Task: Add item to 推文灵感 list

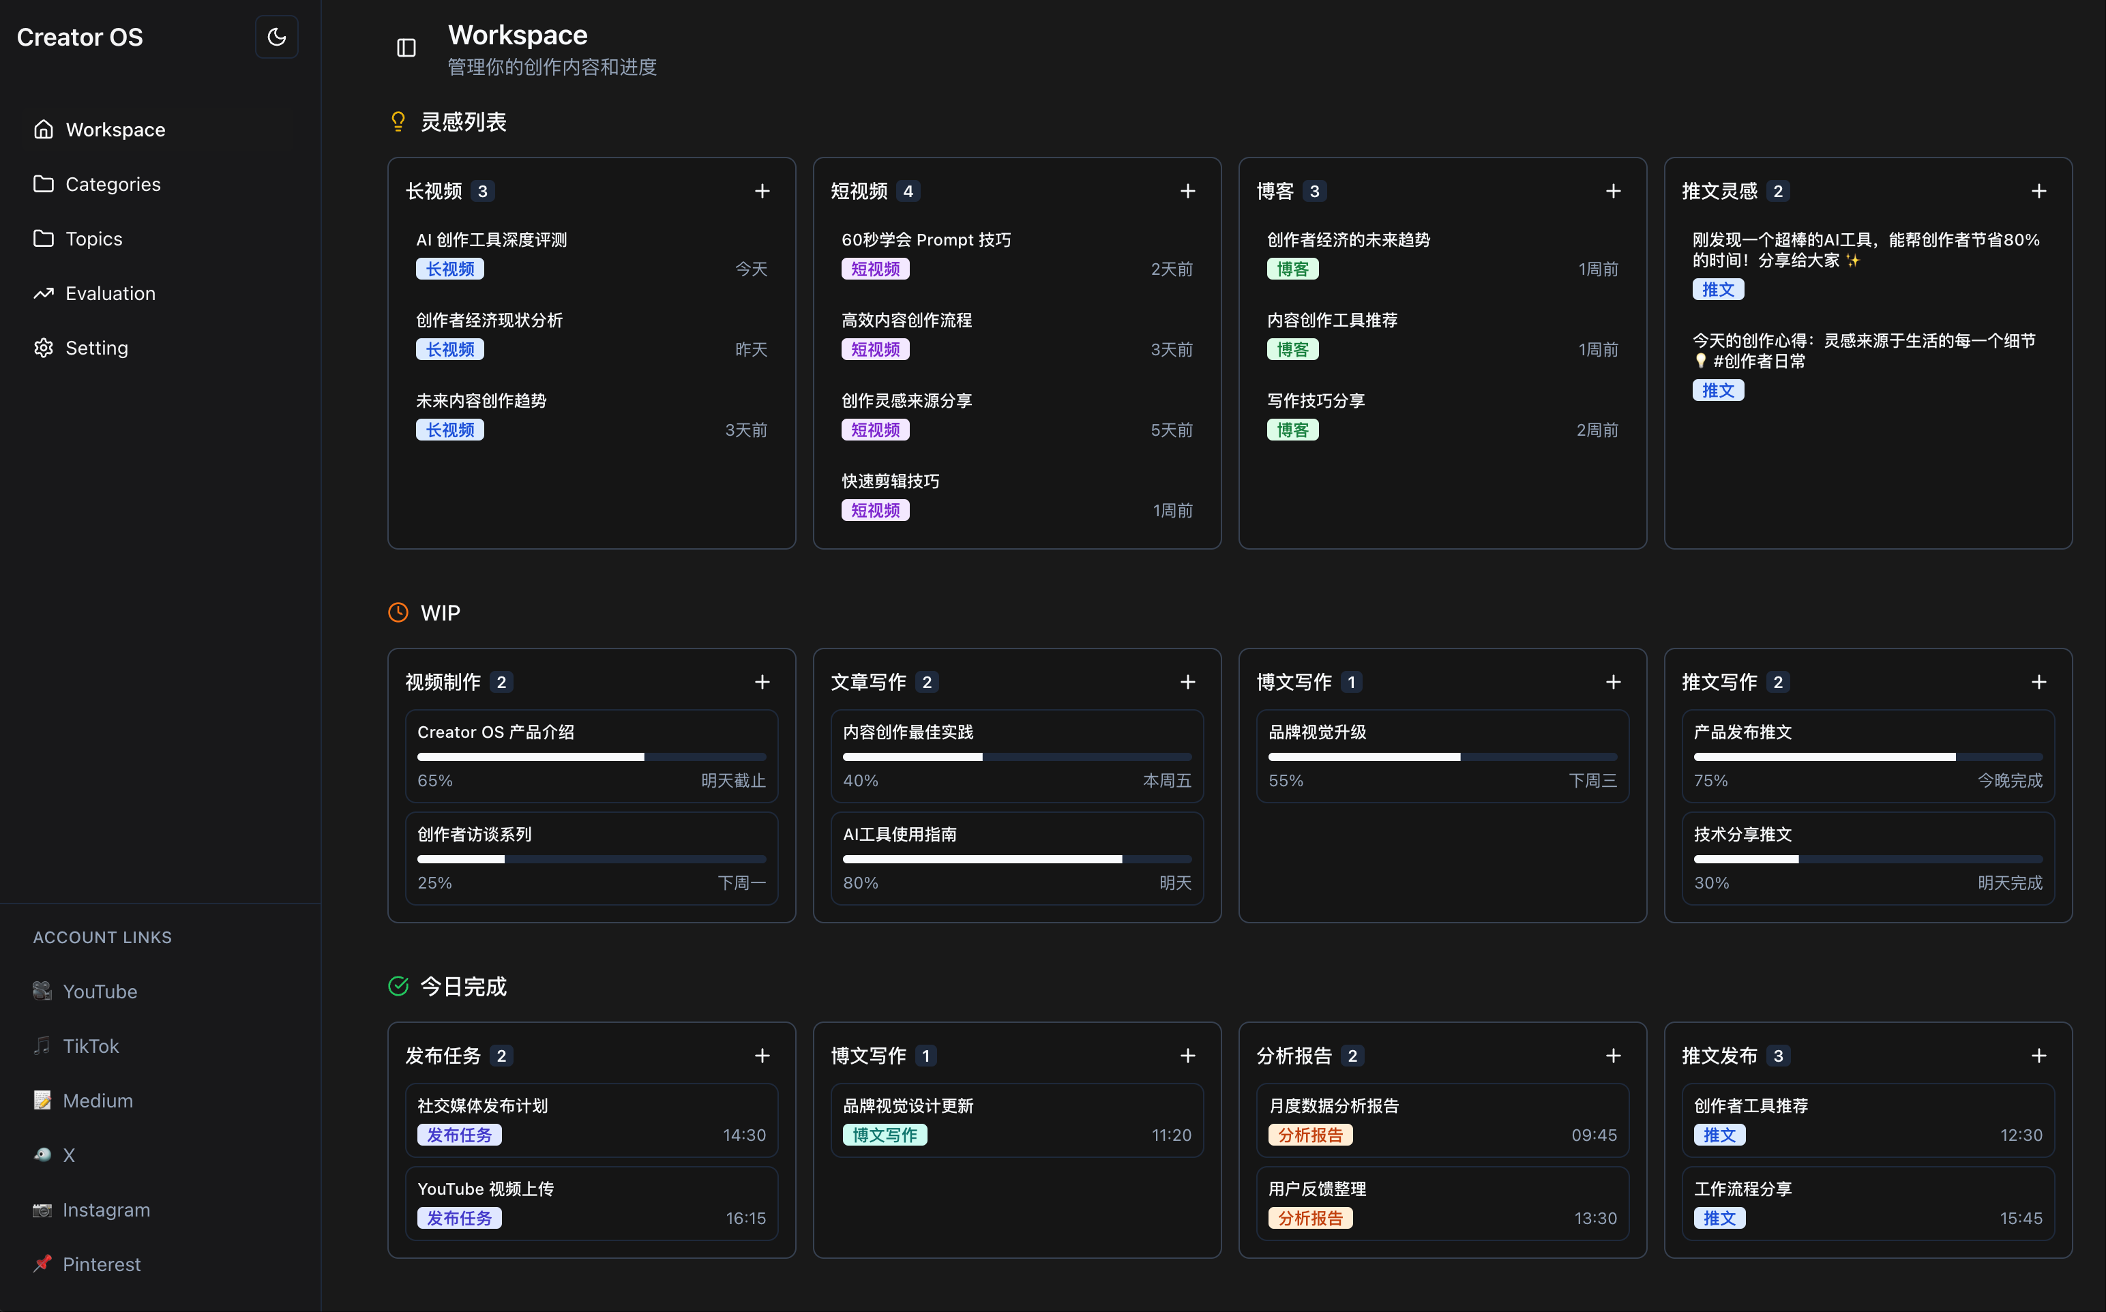Action: 2039,191
